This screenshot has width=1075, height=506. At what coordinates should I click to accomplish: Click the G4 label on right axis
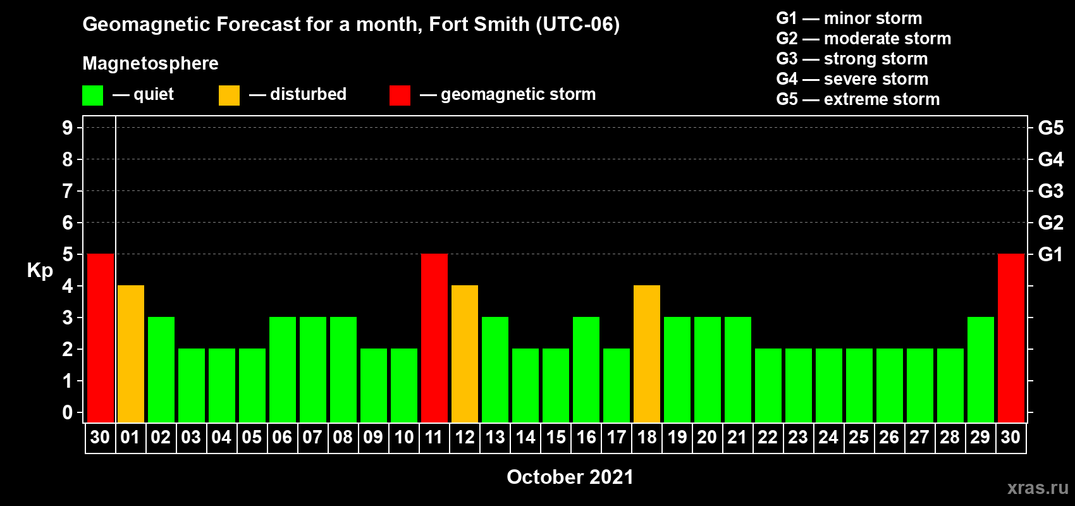click(x=1051, y=159)
